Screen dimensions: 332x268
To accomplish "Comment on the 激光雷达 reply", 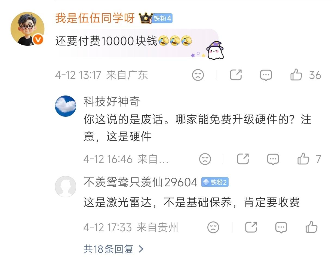I will 281,227.
